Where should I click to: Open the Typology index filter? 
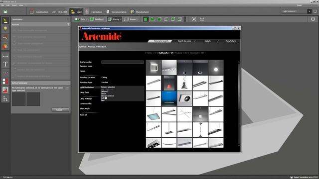(86, 66)
